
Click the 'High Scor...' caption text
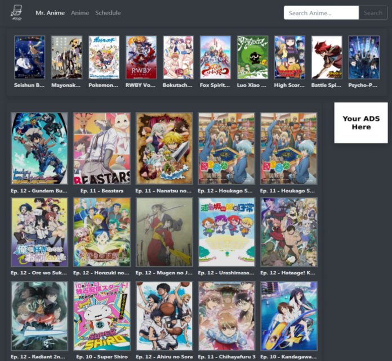[289, 85]
